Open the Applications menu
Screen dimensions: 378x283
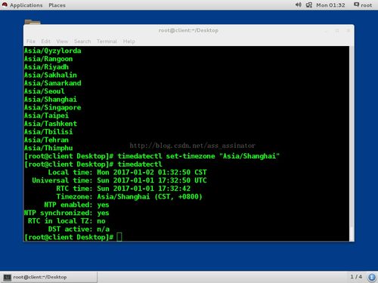26,5
